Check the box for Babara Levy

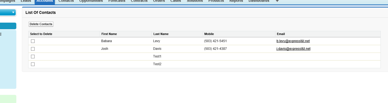click(x=33, y=41)
